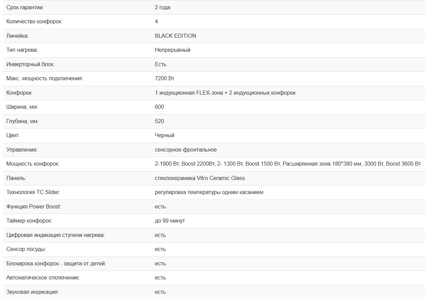Click the 'Функция Power Boost:' label
The height and width of the screenshot is (299, 425).
[34, 207]
